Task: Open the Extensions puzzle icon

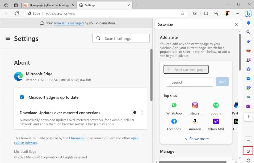Action: pos(195,13)
